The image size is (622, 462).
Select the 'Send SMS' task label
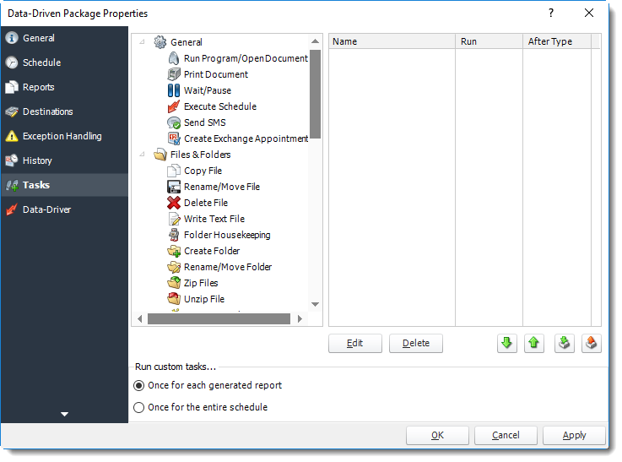click(205, 122)
